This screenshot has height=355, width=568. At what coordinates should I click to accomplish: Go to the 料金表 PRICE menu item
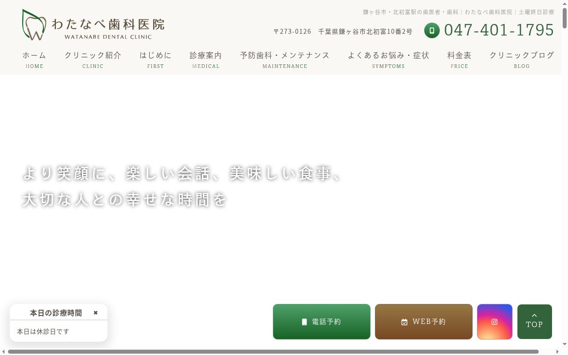[459, 60]
